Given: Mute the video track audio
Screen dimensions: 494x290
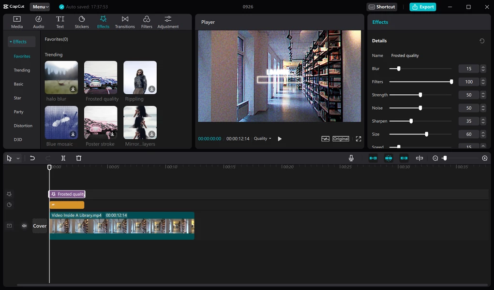Looking at the screenshot, I should click(24, 226).
